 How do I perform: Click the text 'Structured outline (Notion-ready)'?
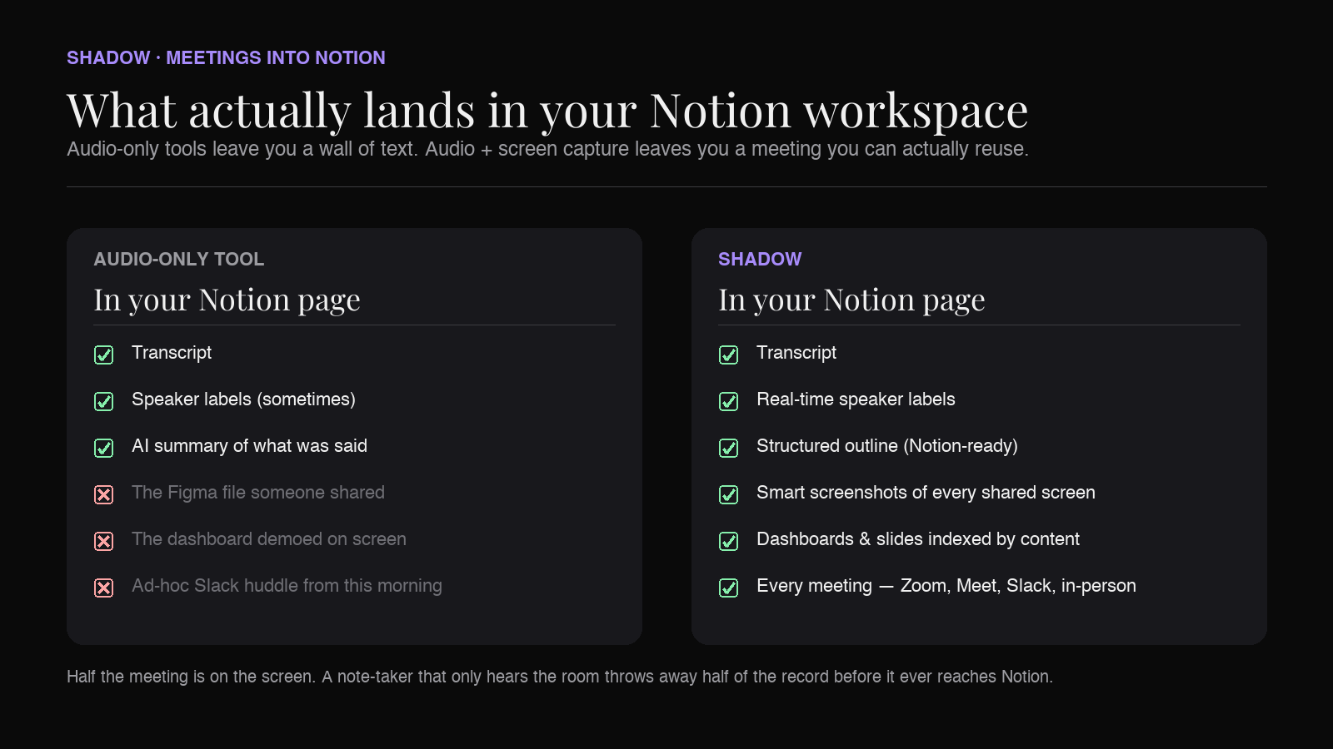pyautogui.click(x=887, y=446)
